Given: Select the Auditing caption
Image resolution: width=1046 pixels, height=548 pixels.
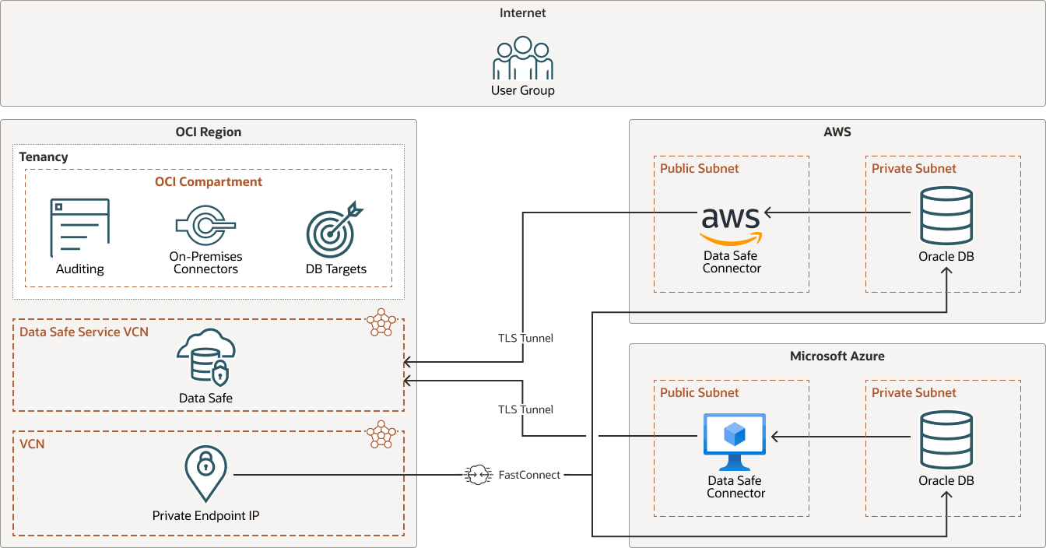Looking at the screenshot, I should coord(79,269).
